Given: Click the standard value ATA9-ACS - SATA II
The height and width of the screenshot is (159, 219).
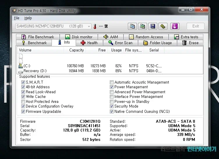Looking at the screenshot, I should coord(176,121).
